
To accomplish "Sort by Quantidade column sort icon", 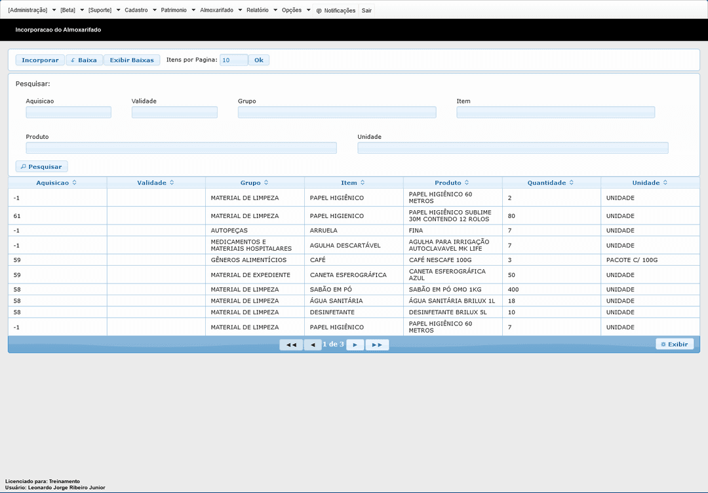I will coord(572,183).
